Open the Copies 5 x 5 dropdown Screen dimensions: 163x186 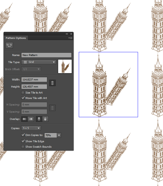click(31, 128)
